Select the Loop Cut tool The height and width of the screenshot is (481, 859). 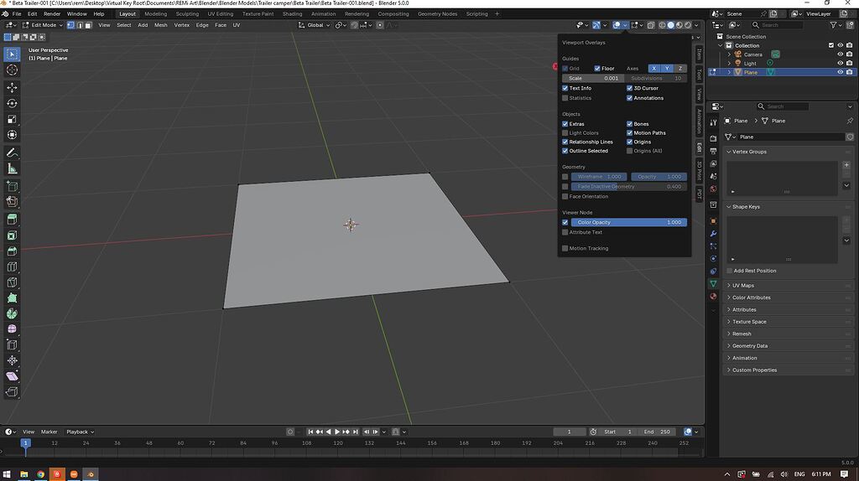coord(12,267)
